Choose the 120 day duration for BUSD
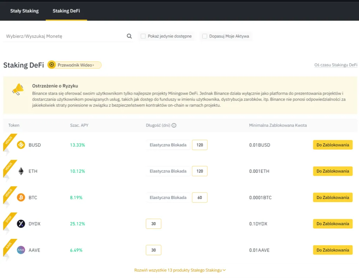Image resolution: width=359 pixels, height=279 pixels. (x=200, y=145)
